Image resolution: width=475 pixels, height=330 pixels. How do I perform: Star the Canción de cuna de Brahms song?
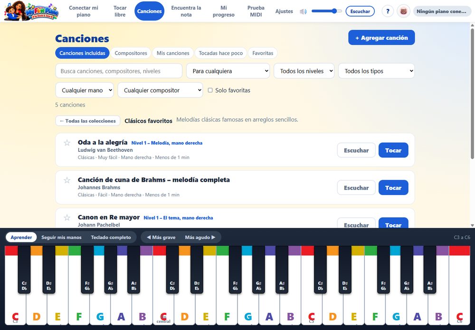coord(67,180)
